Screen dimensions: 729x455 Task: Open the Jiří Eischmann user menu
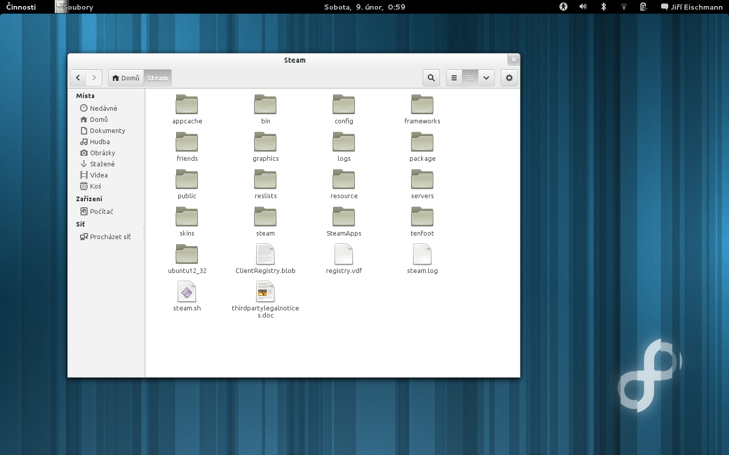[692, 7]
